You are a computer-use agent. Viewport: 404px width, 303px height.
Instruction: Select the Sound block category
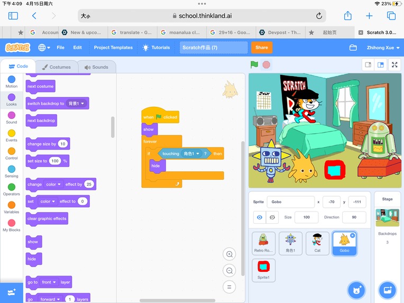tap(11, 118)
